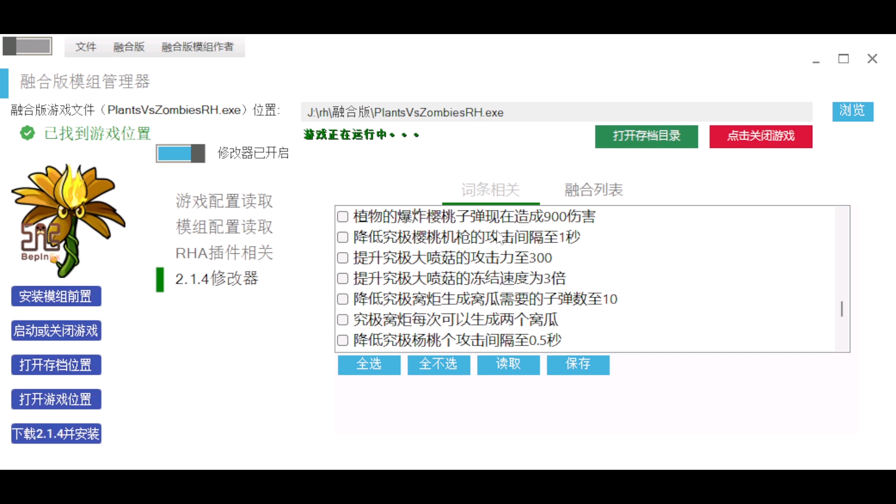Click the red 点击关闭游戏 button
This screenshot has width=896, height=504.
tap(761, 136)
